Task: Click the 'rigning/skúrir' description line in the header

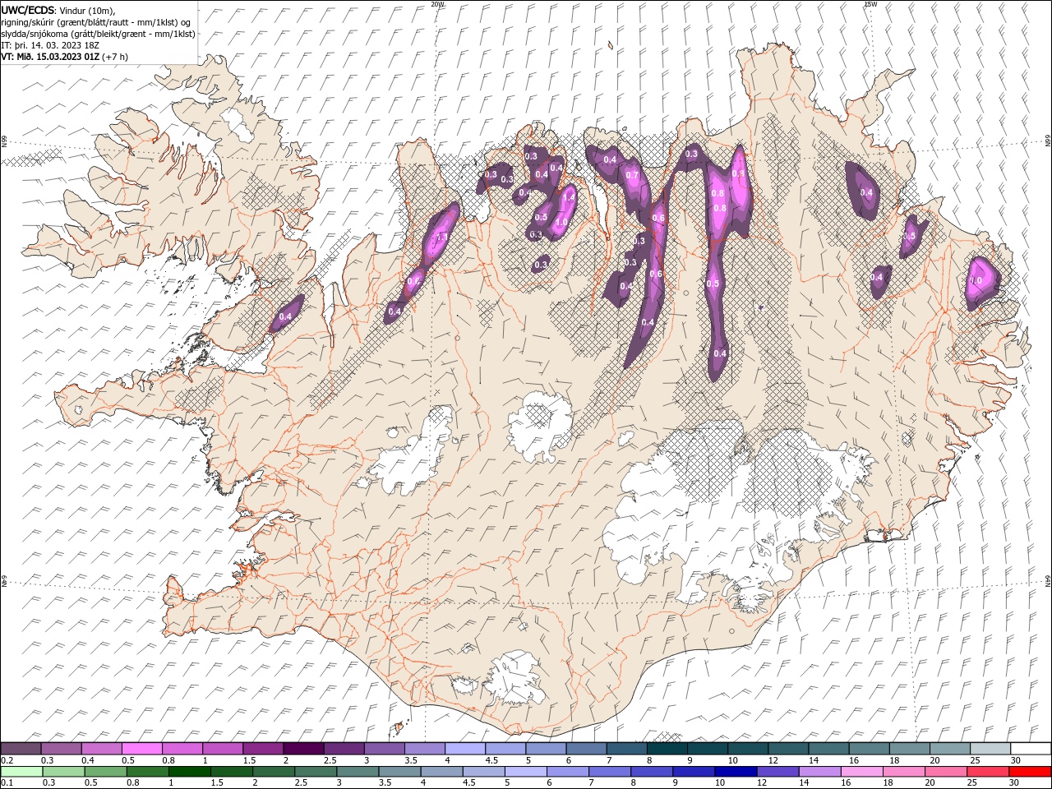Action: pyautogui.click(x=95, y=22)
